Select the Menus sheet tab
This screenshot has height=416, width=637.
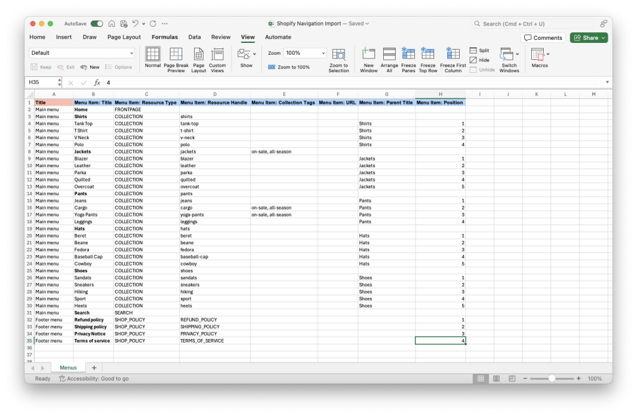tap(67, 367)
